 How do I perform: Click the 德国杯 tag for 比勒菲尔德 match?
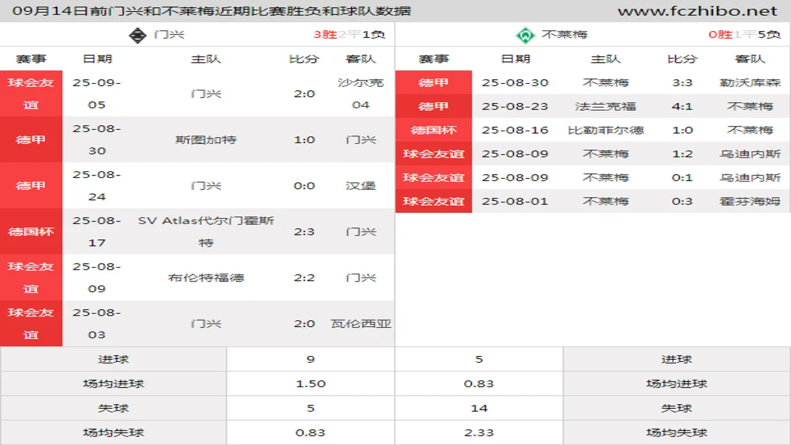[434, 130]
